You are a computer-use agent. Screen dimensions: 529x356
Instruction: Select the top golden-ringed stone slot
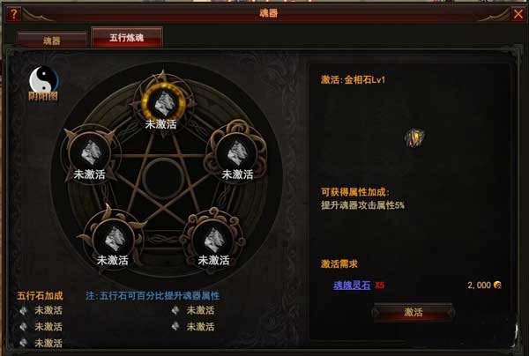point(164,102)
